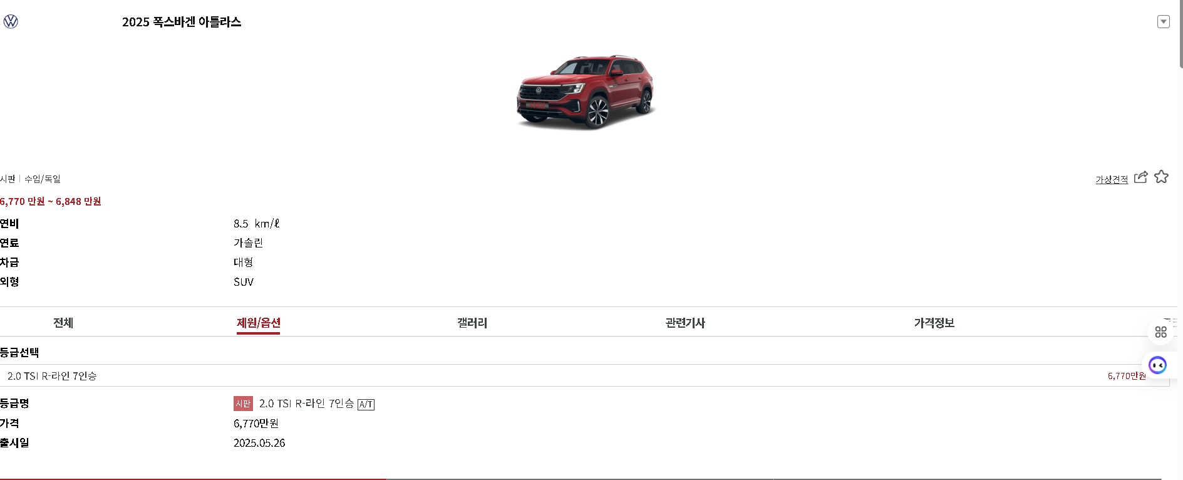The height and width of the screenshot is (480, 1183).
Task: Click the 6,770만원 price in the 가격 row
Action: [256, 424]
